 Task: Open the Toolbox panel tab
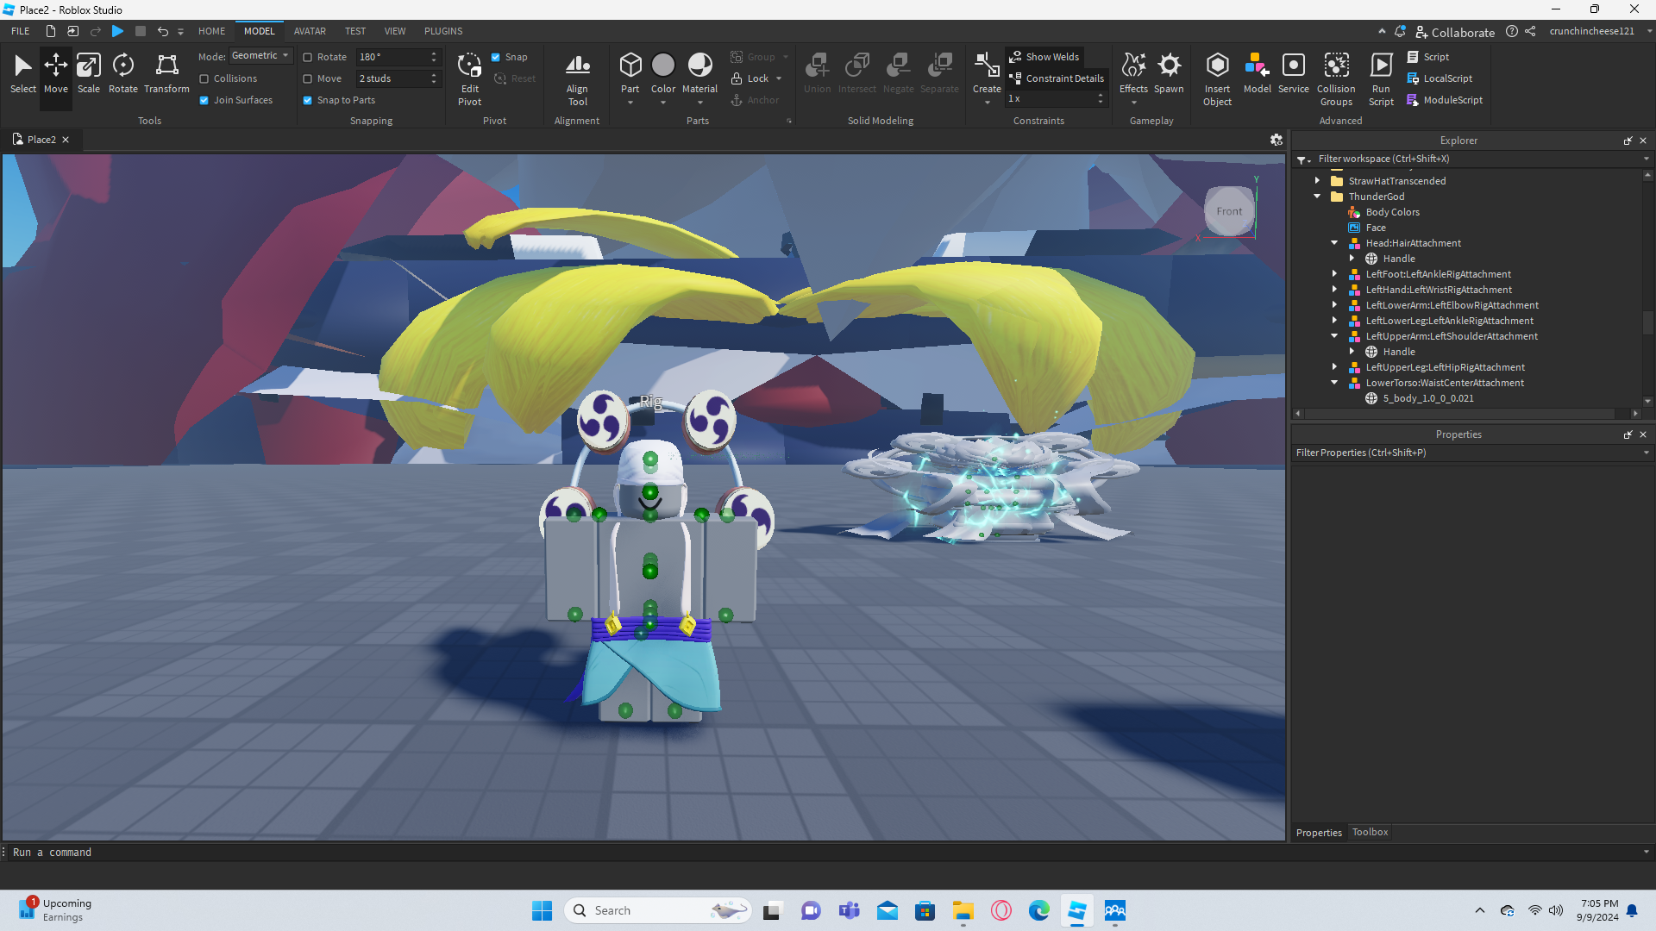(x=1370, y=832)
